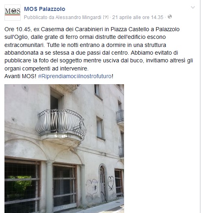Click the upper open door above the balcony
Image resolution: width=201 pixels, height=213 pixels.
56,100
